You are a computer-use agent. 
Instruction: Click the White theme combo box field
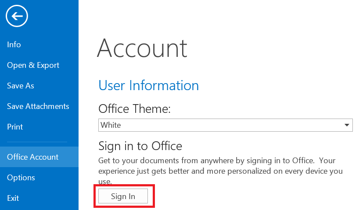click(x=219, y=125)
